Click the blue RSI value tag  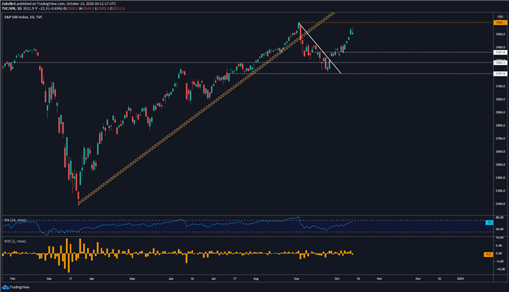coord(489,222)
